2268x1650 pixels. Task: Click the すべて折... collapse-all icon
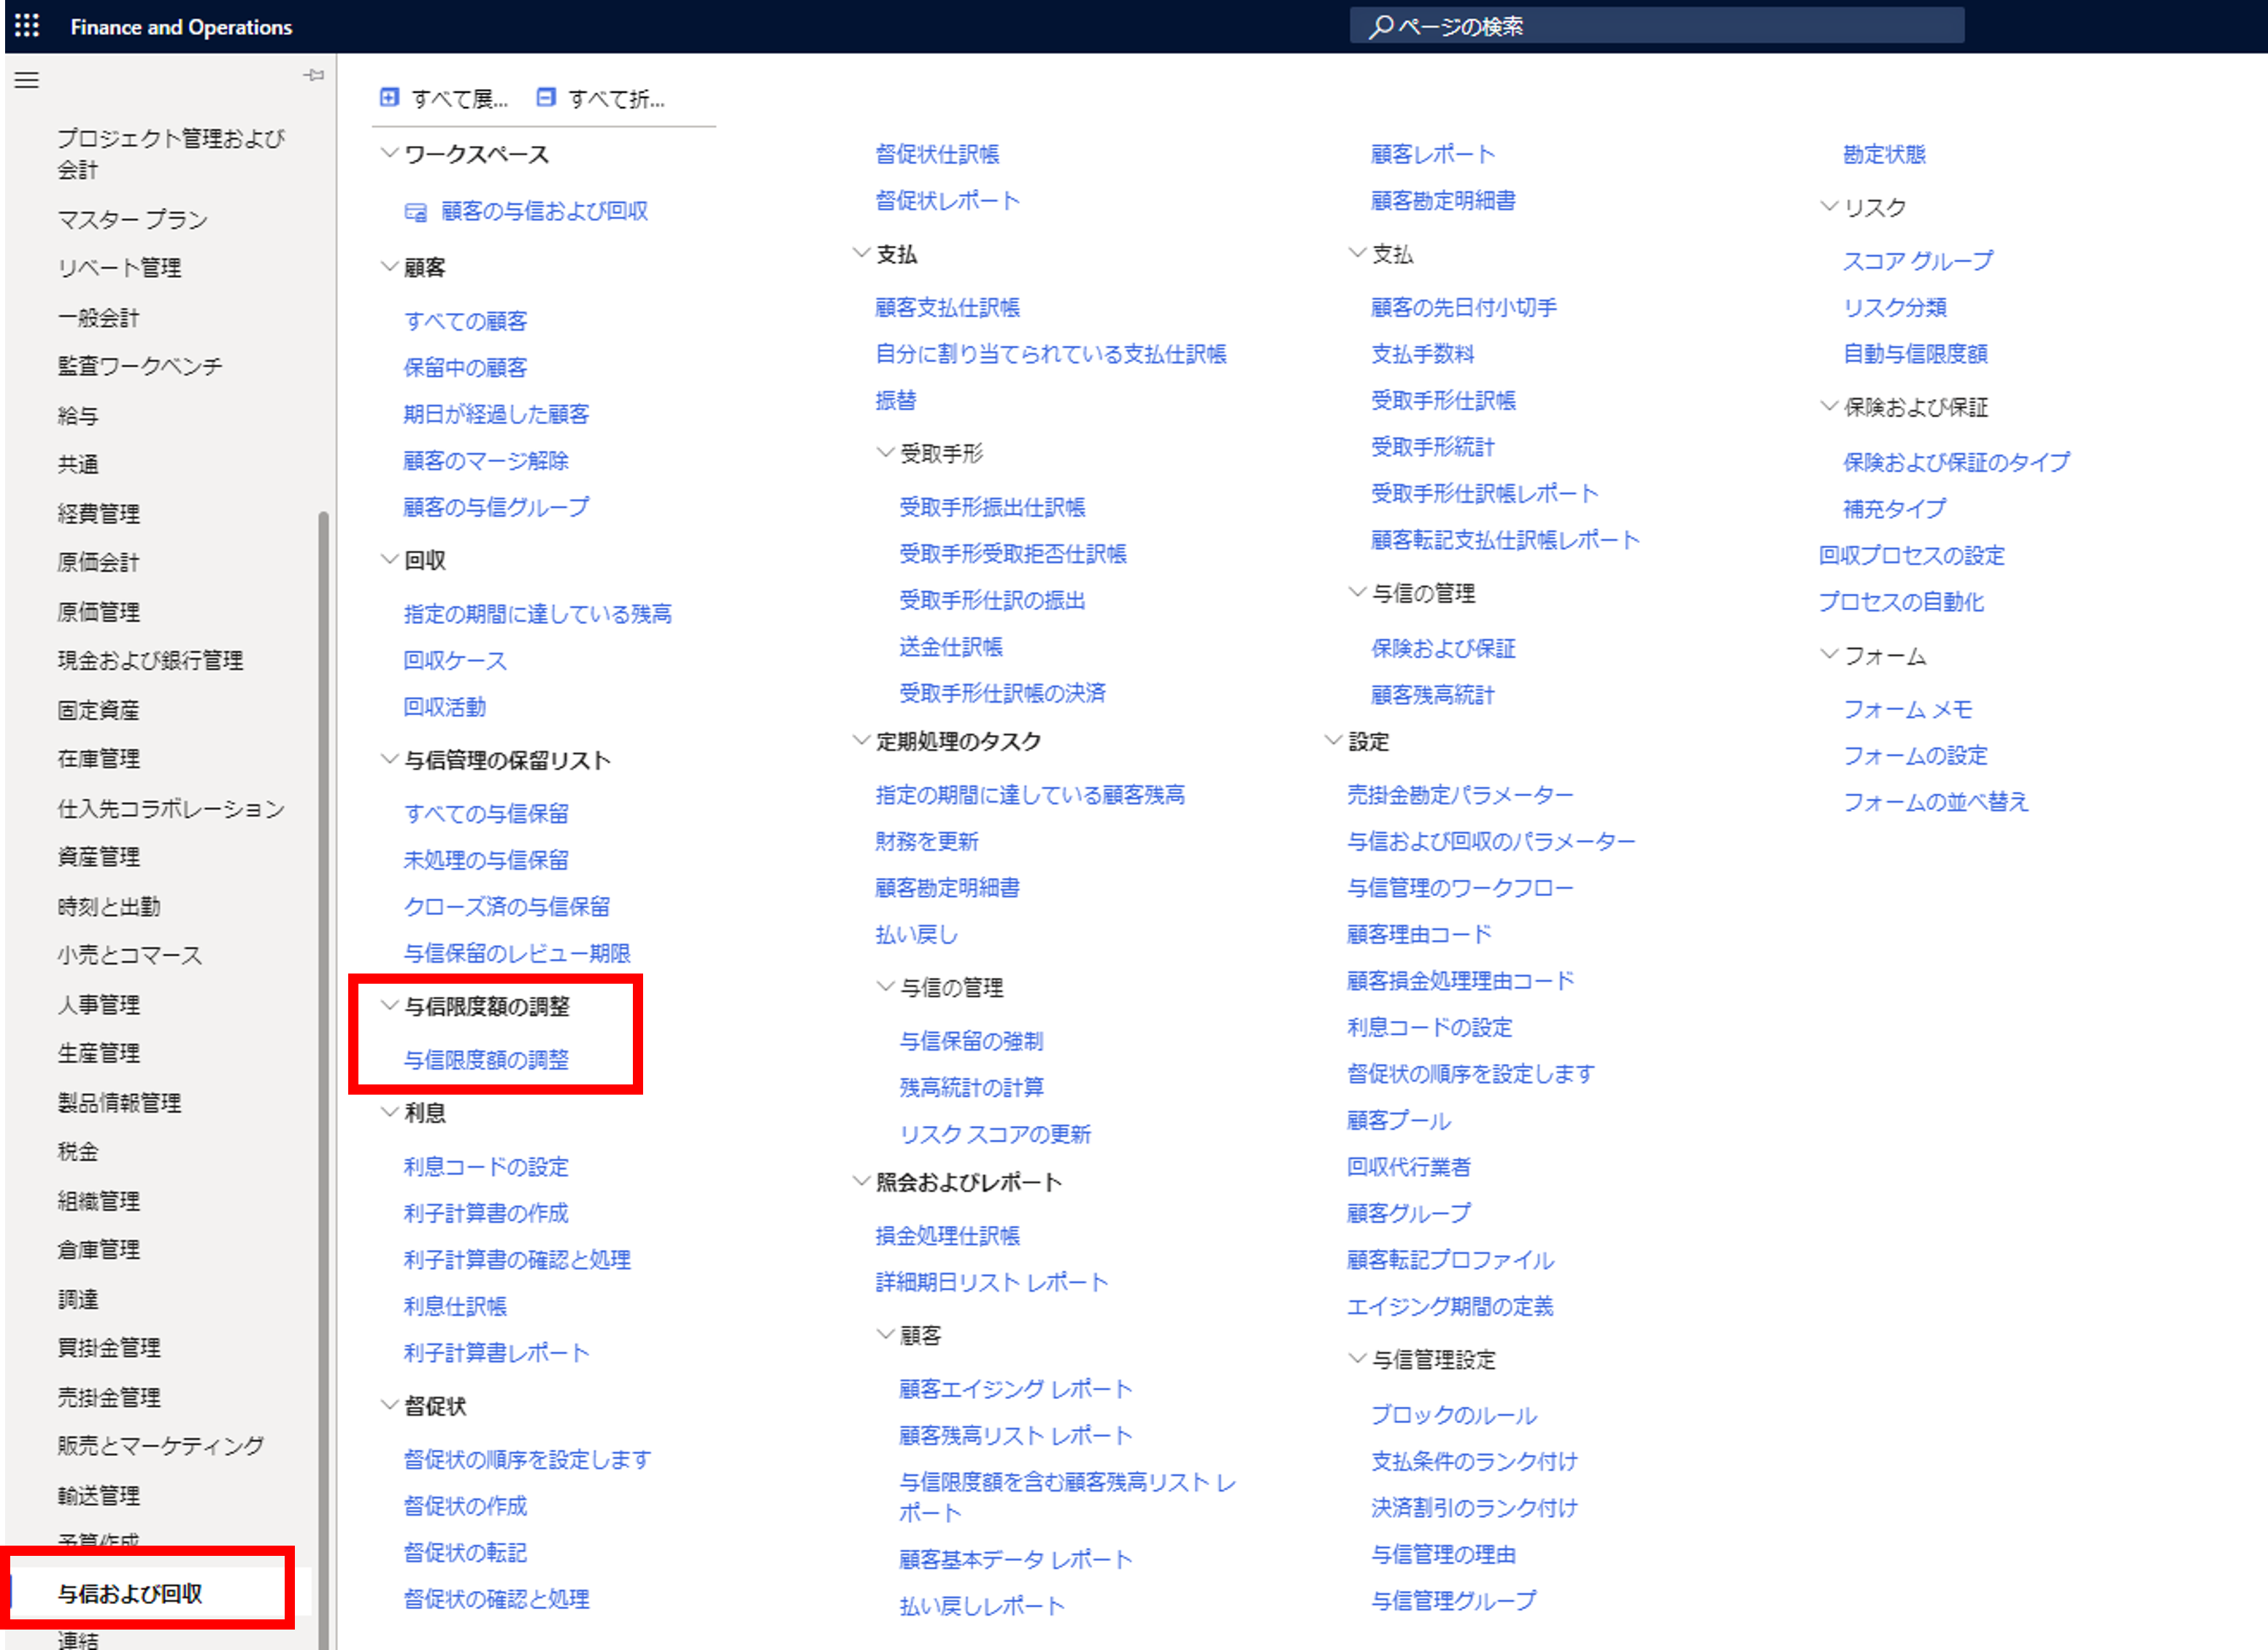[546, 97]
